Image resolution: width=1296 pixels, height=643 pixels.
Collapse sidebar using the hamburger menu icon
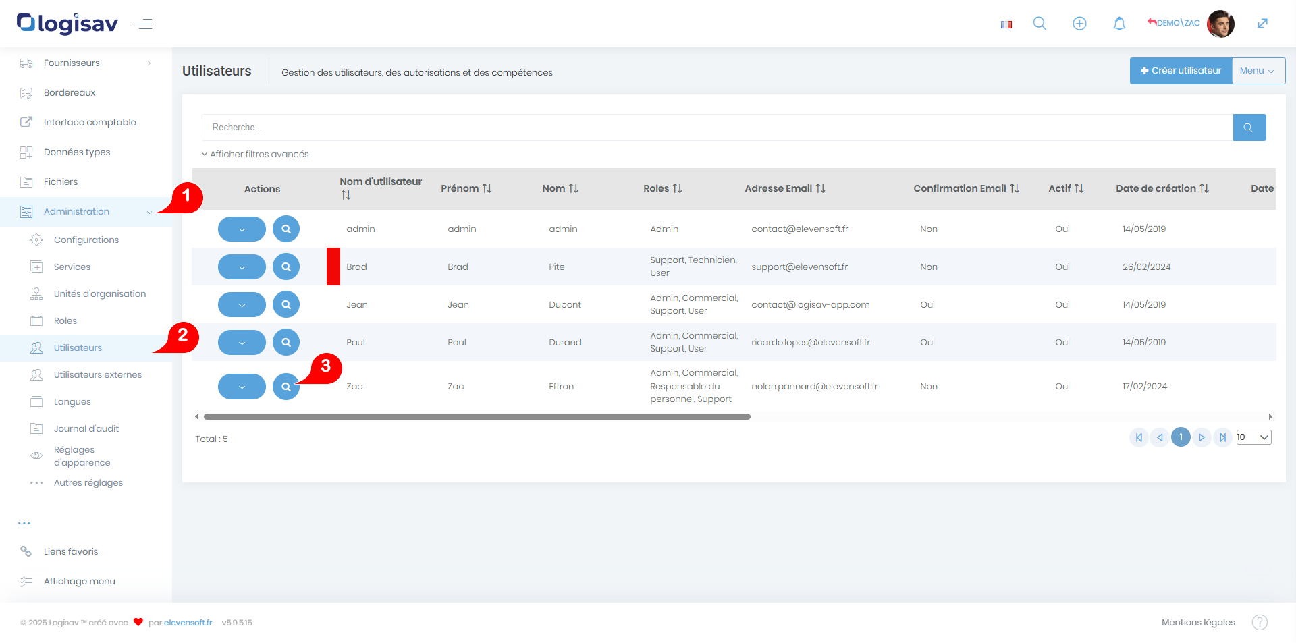click(143, 24)
